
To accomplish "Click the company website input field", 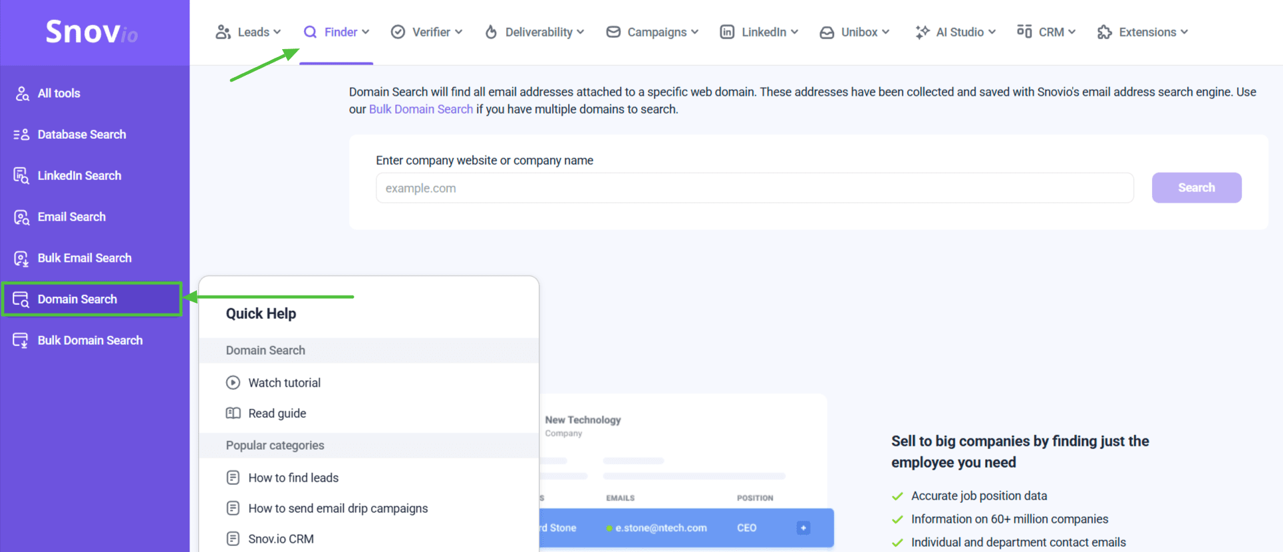I will tap(754, 188).
